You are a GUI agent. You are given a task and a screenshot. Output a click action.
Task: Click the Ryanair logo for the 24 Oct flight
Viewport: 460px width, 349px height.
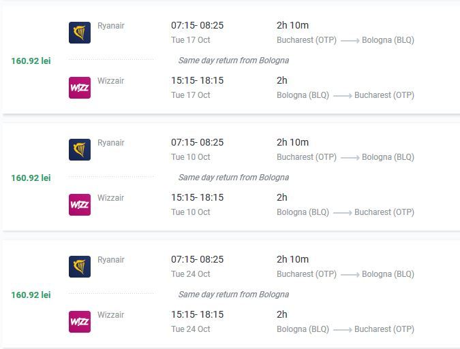click(80, 267)
